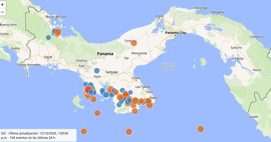Select the orange marker at Azuero southern tip
The image size is (271, 142).
click(135, 111)
